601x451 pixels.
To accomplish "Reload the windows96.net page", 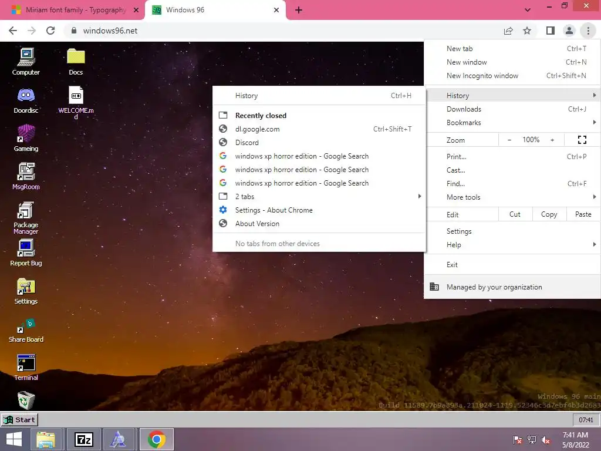I will 50,31.
